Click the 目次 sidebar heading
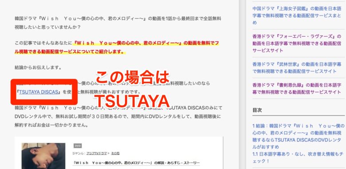This screenshot has height=169, width=346. 257,110
